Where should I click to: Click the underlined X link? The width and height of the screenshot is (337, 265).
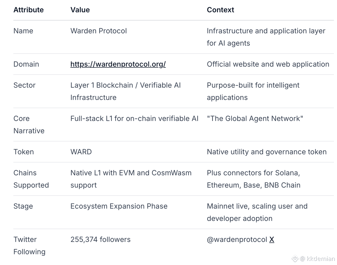[272, 239]
